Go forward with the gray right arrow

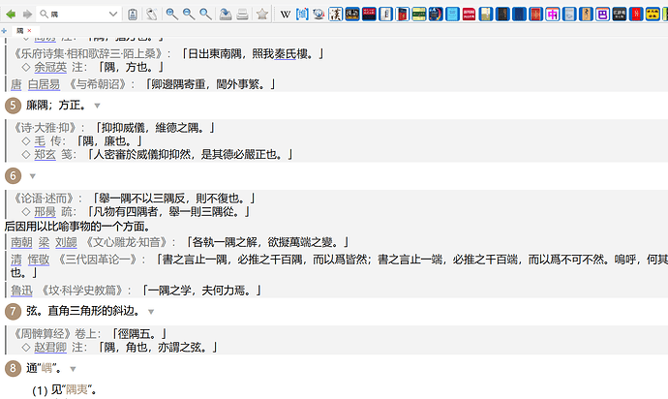pyautogui.click(x=27, y=15)
